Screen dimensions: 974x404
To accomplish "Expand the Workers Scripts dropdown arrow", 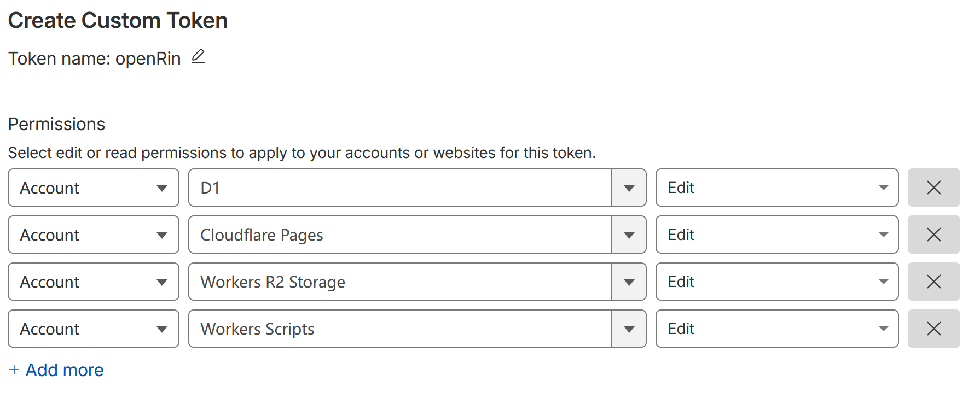I will (629, 329).
